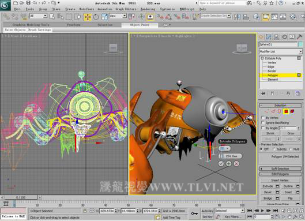This screenshot has height=221, width=305.
Task: Click the Grow selection button
Action: (291, 133)
